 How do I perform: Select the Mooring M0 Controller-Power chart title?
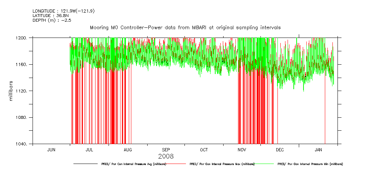point(185,28)
